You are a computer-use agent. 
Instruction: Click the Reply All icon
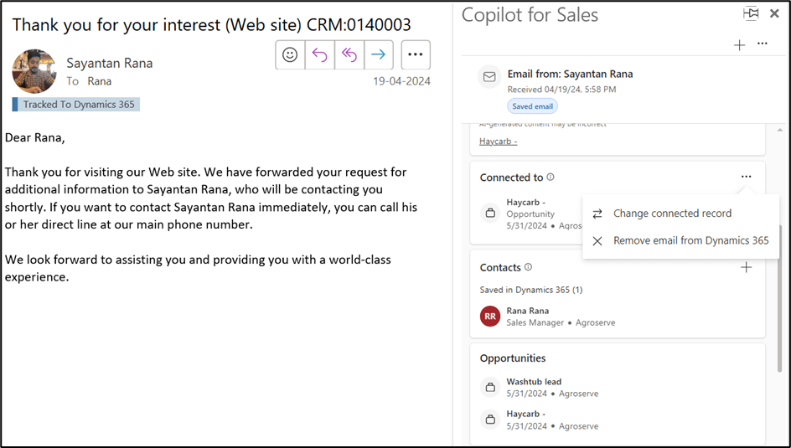pyautogui.click(x=349, y=54)
